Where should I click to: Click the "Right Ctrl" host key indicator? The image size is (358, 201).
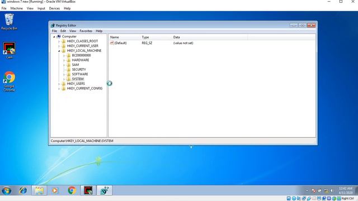pos(347,199)
